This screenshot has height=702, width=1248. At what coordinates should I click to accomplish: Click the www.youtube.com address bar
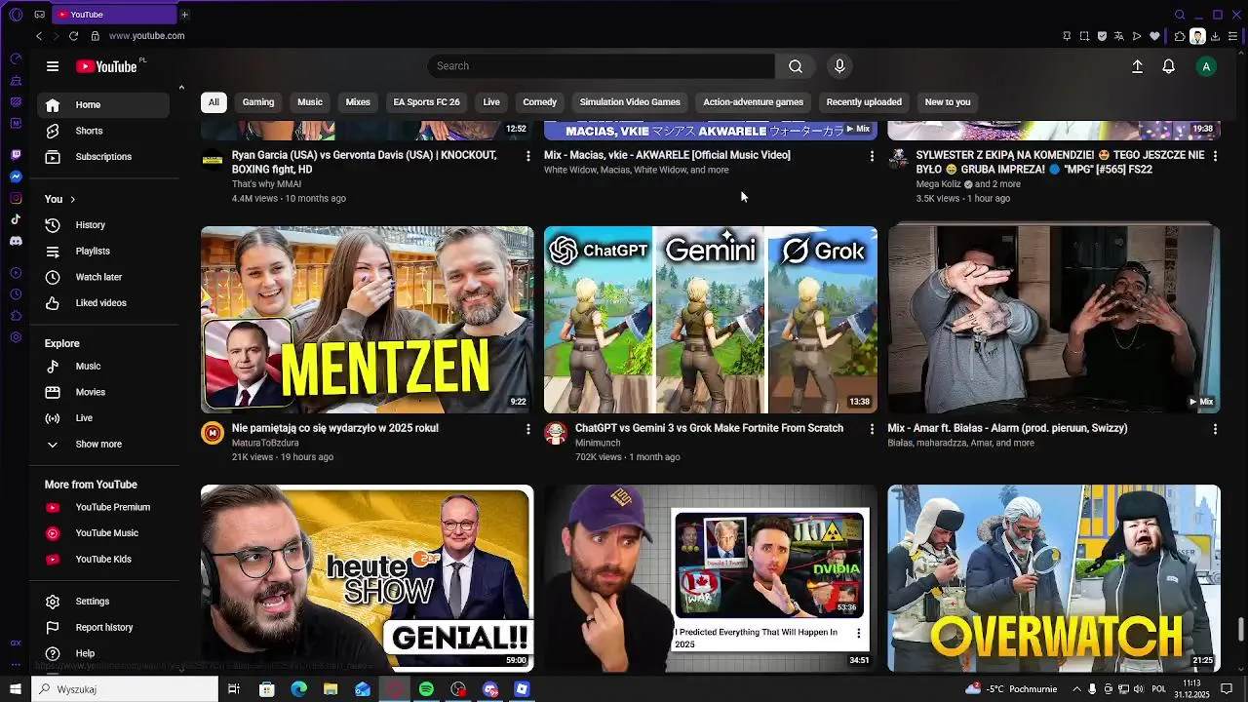[146, 36]
